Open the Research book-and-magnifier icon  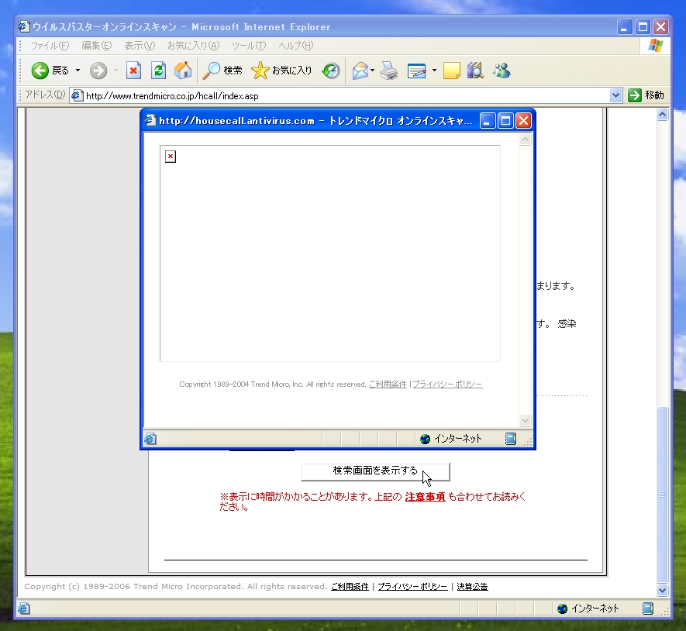(475, 71)
